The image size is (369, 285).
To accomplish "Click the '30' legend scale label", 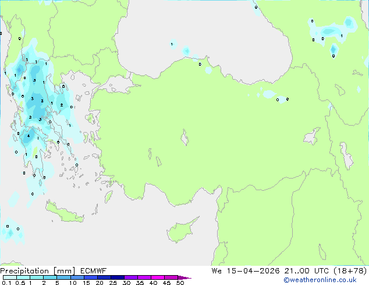I will [x=126, y=283].
